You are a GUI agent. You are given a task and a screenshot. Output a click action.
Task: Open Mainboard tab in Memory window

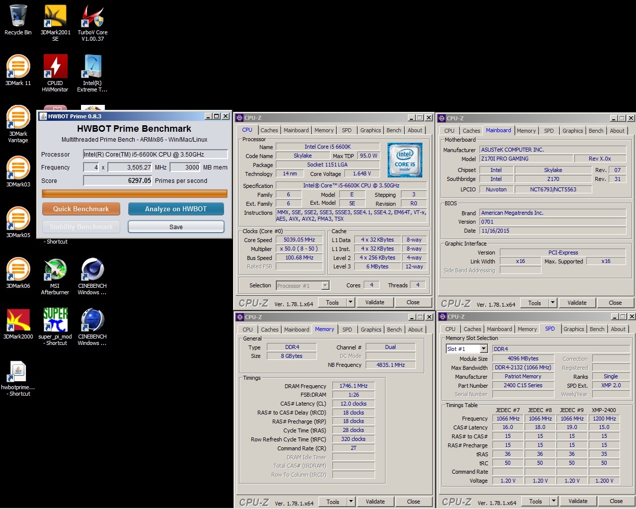pos(297,330)
